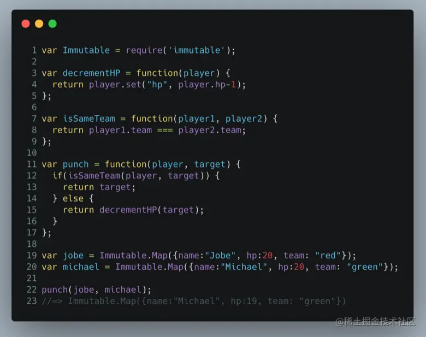
Task: Click 'player2' parameter on line 7
Action: tap(244, 119)
